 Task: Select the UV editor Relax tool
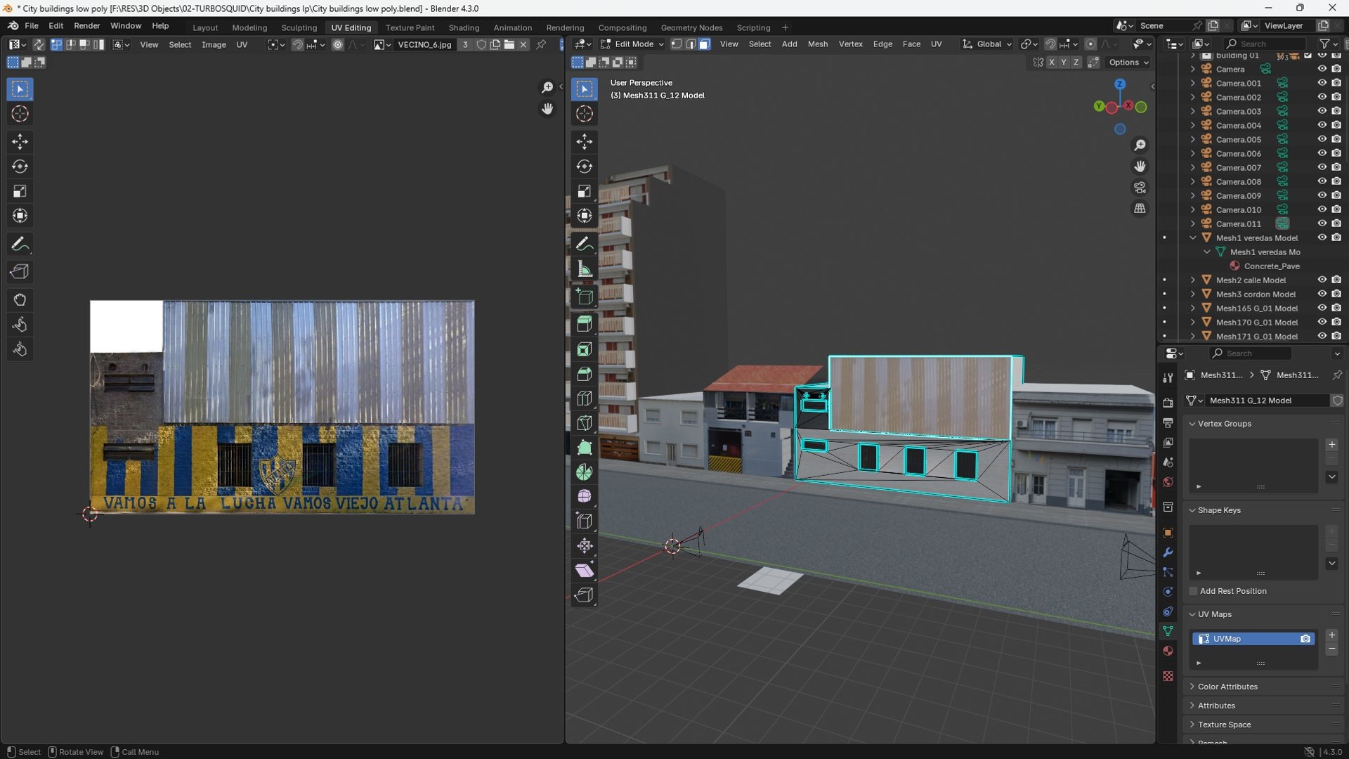(x=20, y=325)
